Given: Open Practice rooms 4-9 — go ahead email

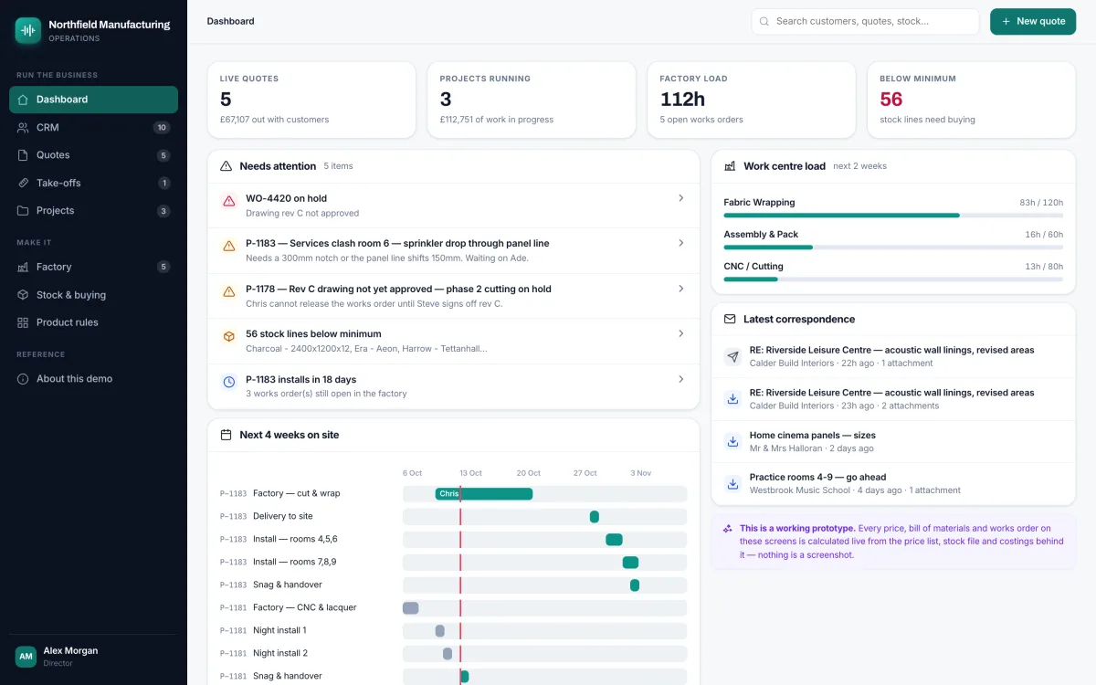Looking at the screenshot, I should point(893,484).
